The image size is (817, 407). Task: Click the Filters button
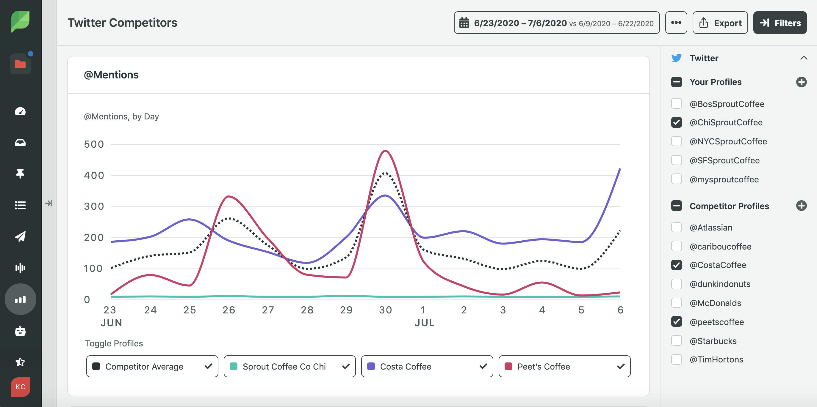click(x=780, y=23)
